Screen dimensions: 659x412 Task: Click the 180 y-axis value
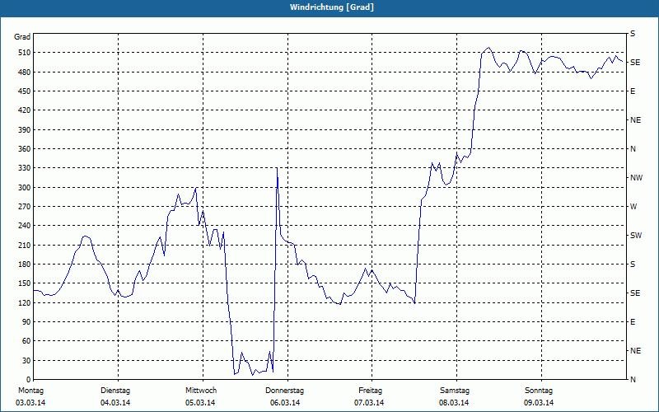coord(25,265)
